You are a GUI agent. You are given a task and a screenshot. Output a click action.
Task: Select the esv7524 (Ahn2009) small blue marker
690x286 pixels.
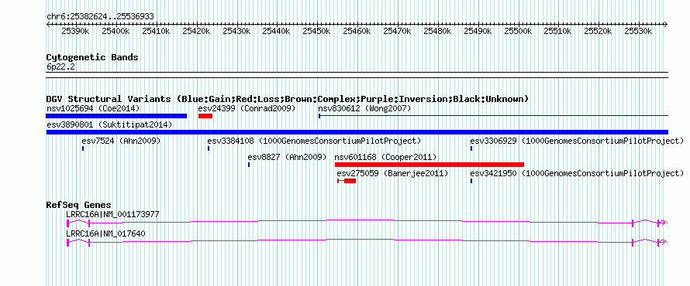83,148
